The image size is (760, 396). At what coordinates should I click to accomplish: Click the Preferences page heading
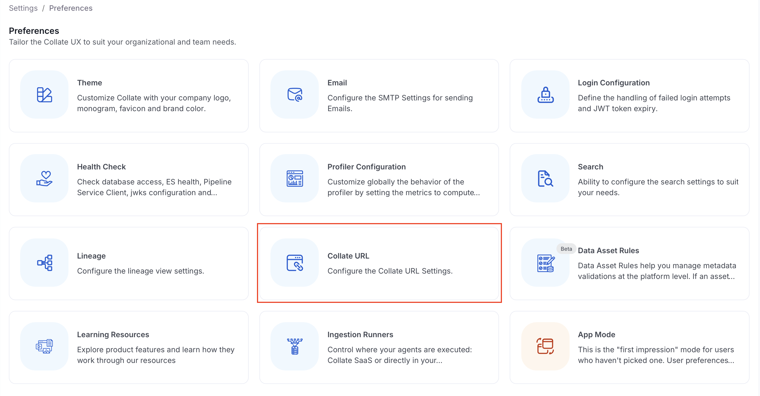point(34,31)
